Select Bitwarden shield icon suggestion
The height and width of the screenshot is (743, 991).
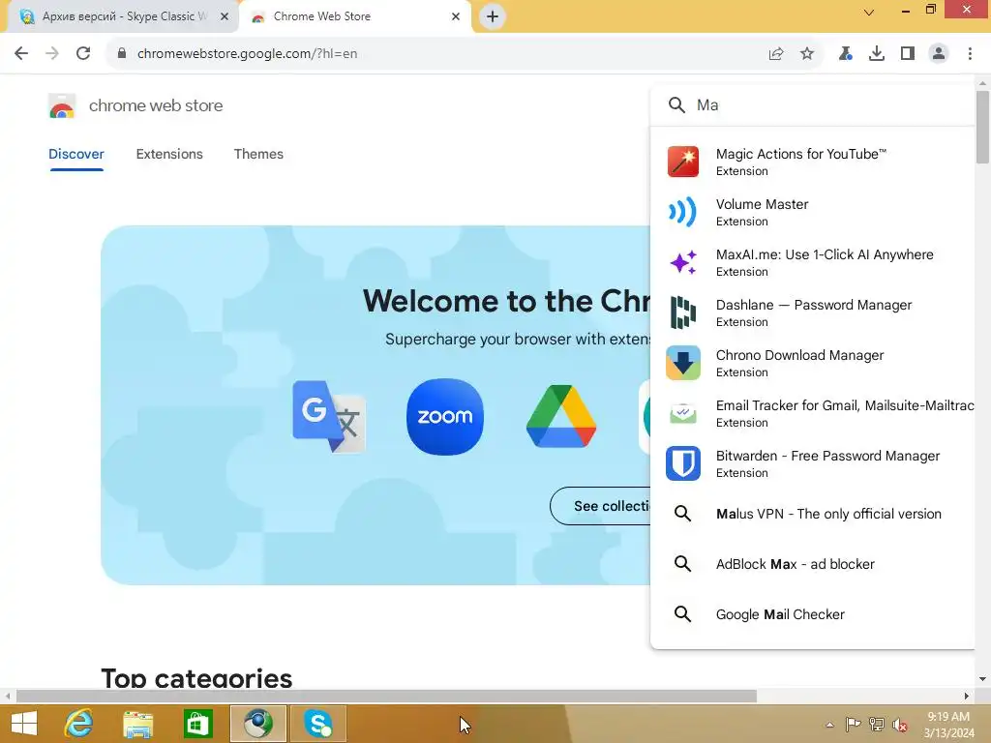pyautogui.click(x=682, y=463)
